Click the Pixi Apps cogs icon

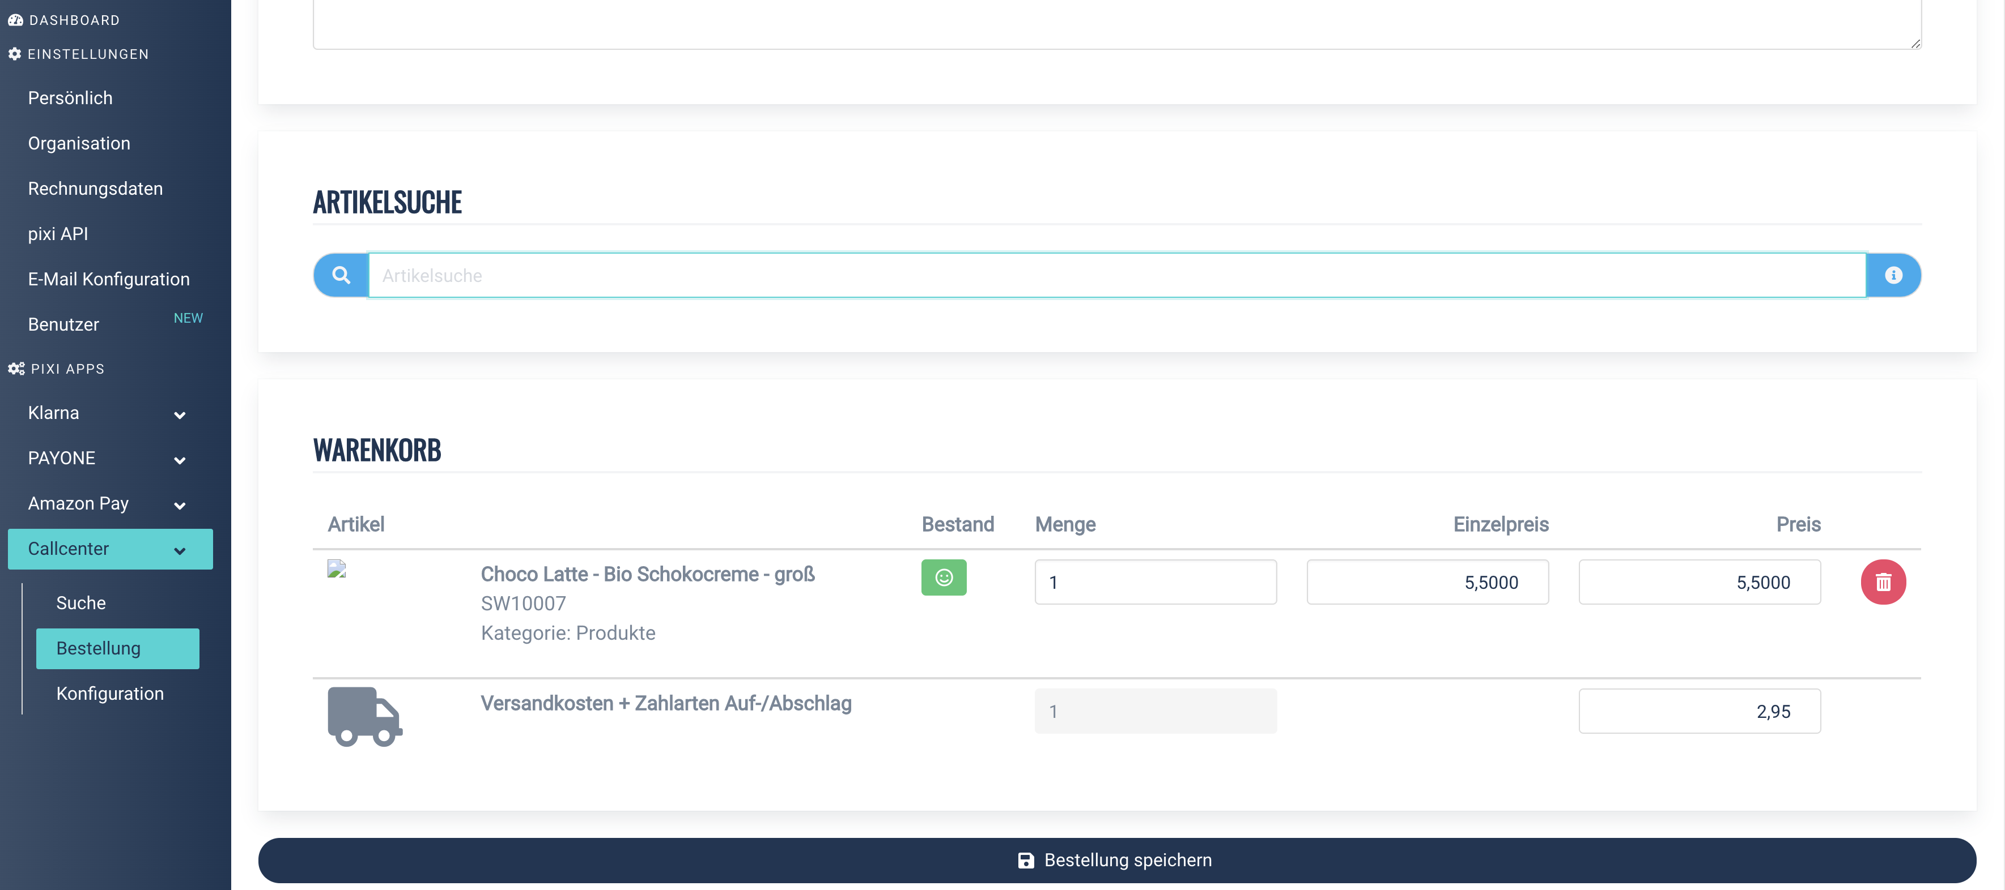click(x=16, y=369)
